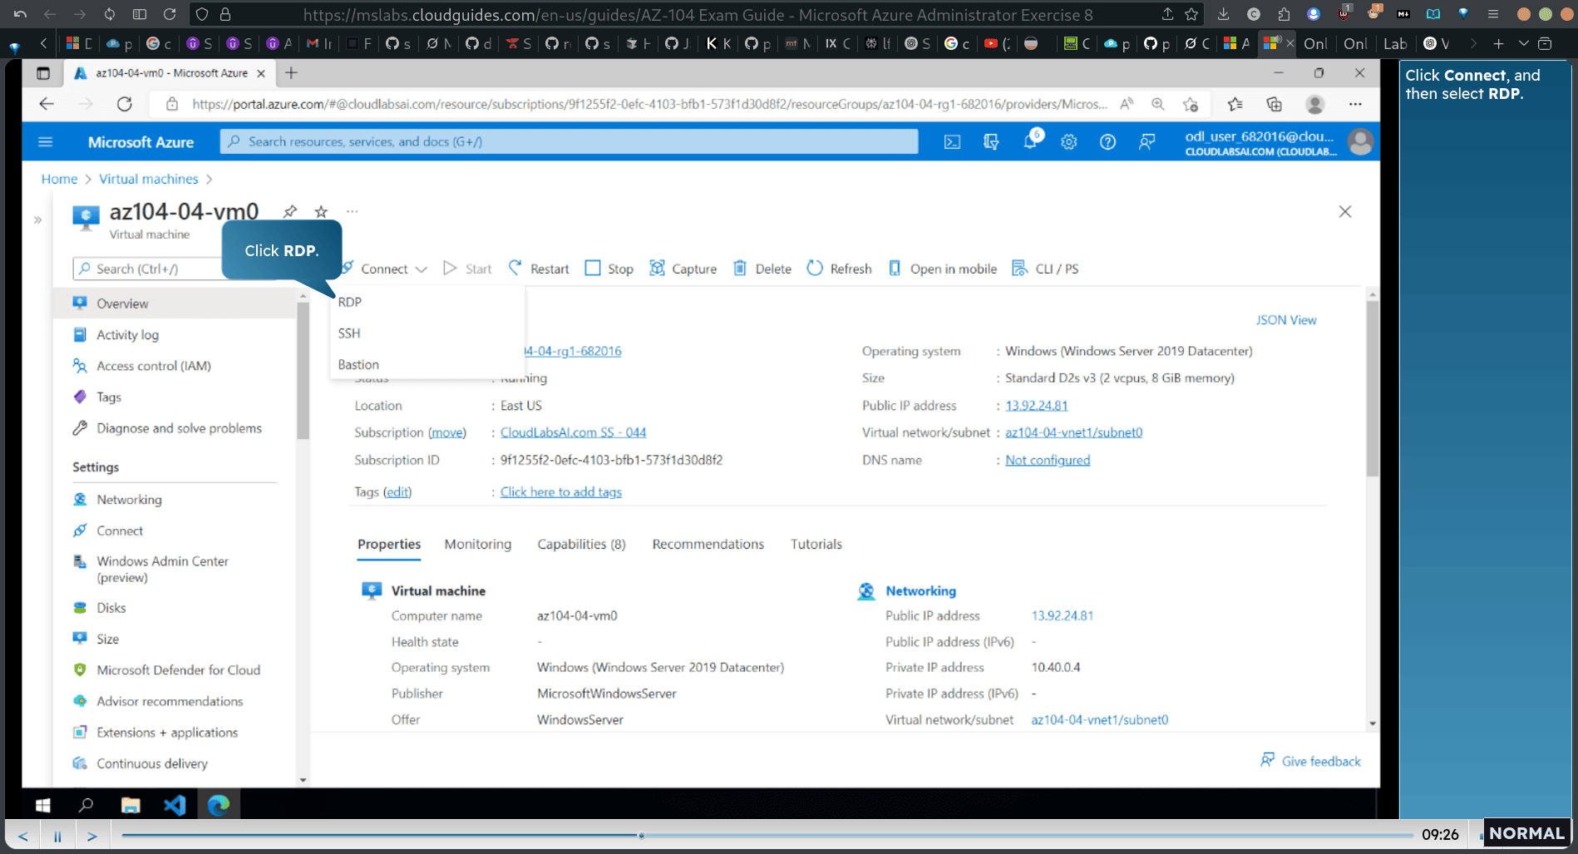1578x854 pixels.
Task: Click DNS name Not configured link
Action: (x=1048, y=460)
